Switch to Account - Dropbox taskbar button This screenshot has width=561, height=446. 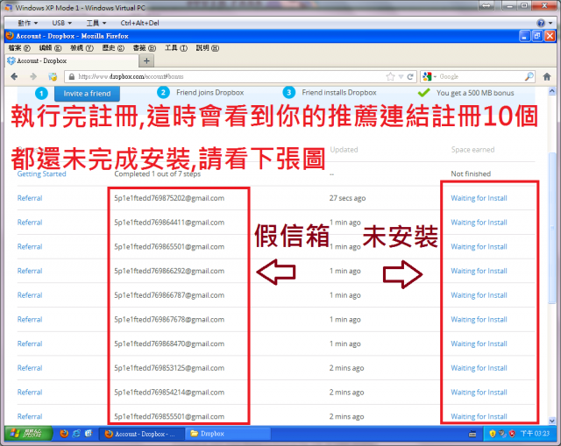click(x=141, y=434)
